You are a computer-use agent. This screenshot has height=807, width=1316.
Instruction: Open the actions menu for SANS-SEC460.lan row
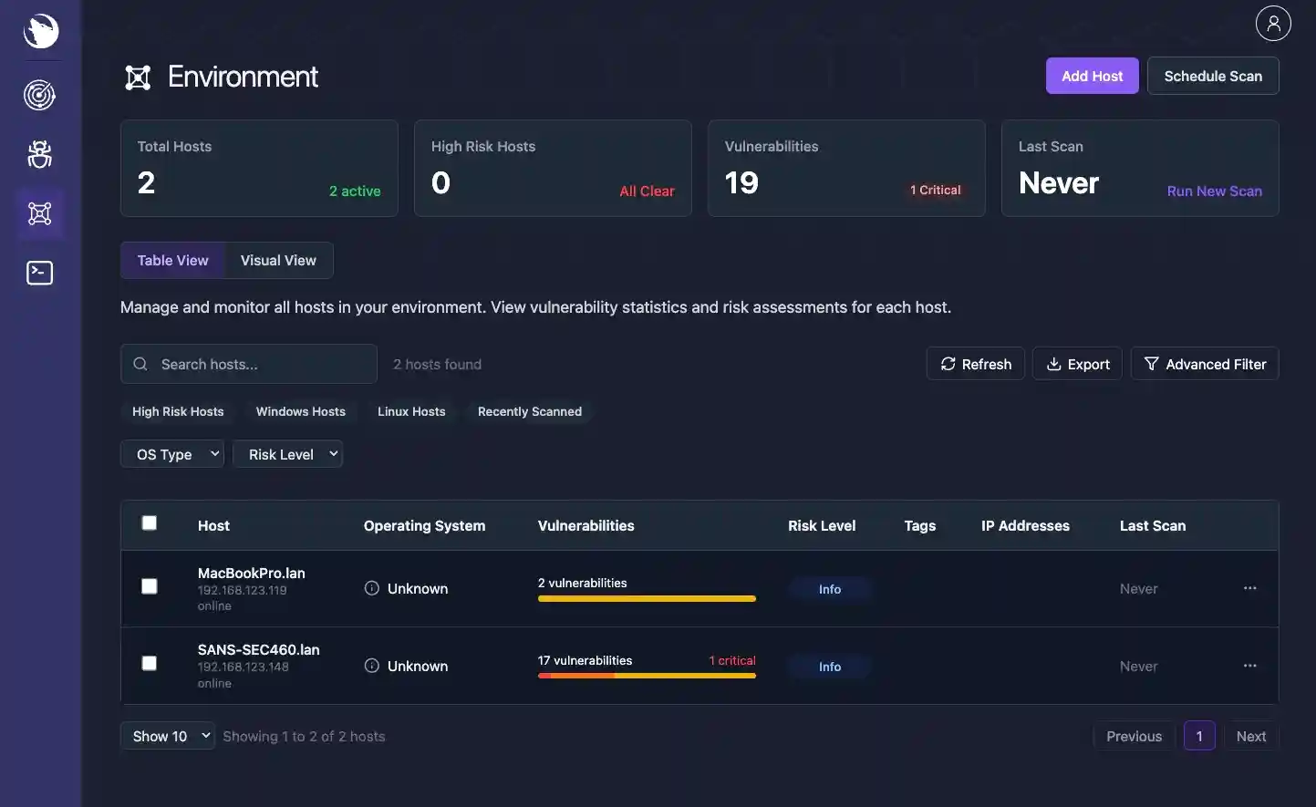tap(1249, 666)
